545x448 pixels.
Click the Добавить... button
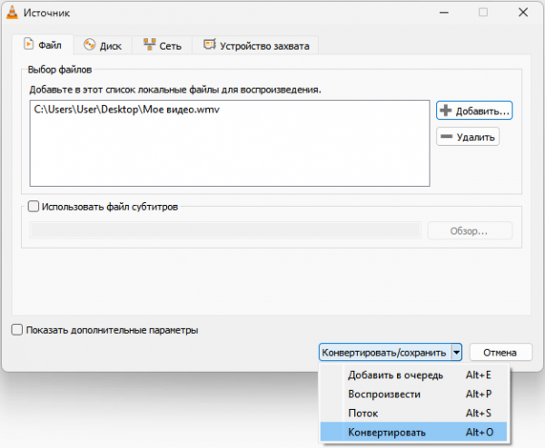[x=474, y=111]
